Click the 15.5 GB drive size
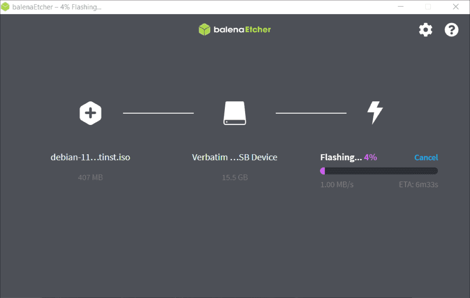 (235, 177)
